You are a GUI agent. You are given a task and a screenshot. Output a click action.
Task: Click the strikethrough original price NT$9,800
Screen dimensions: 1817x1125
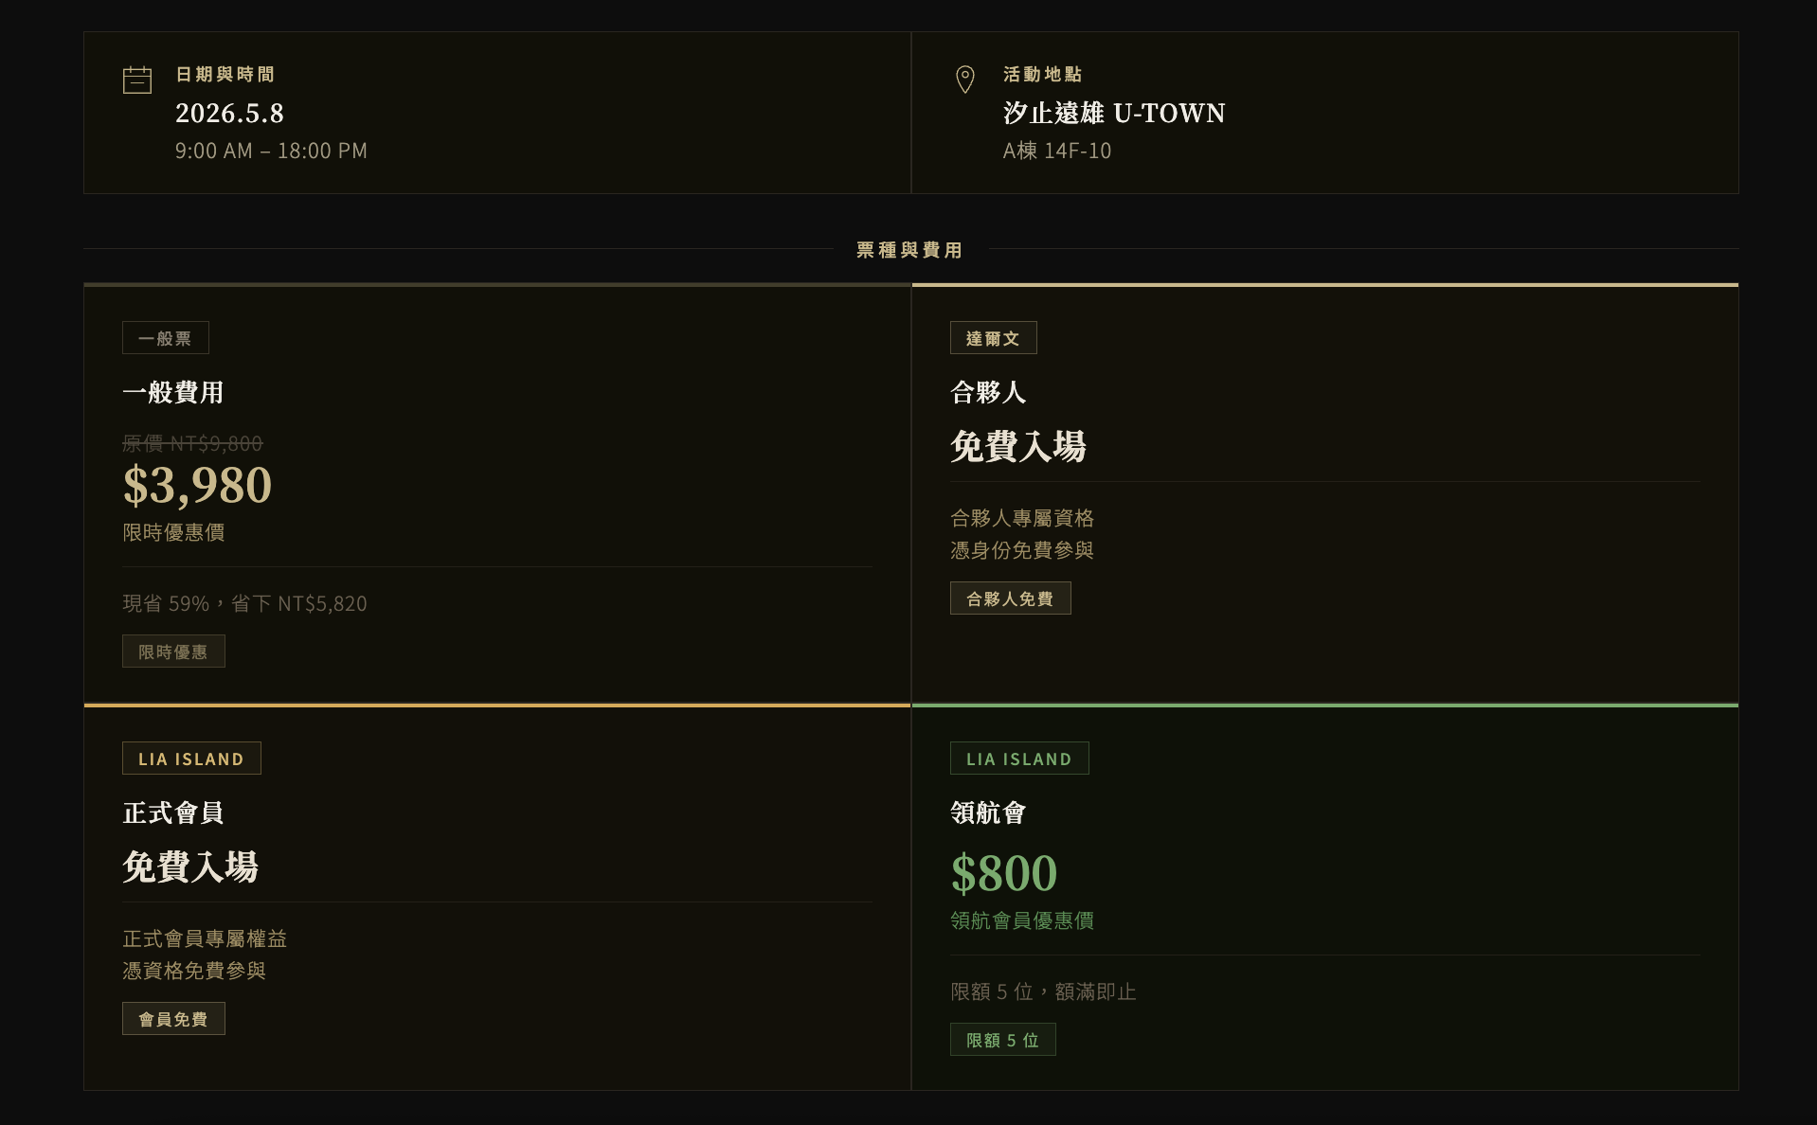pos(192,443)
